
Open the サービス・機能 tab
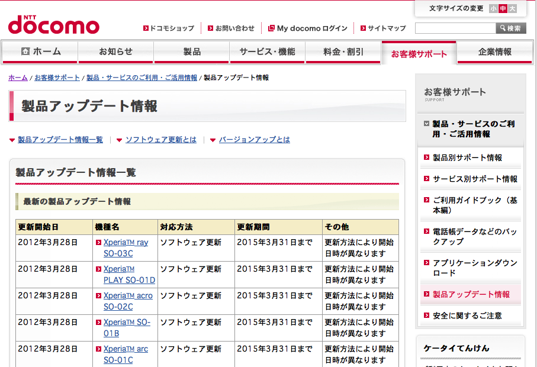point(267,52)
